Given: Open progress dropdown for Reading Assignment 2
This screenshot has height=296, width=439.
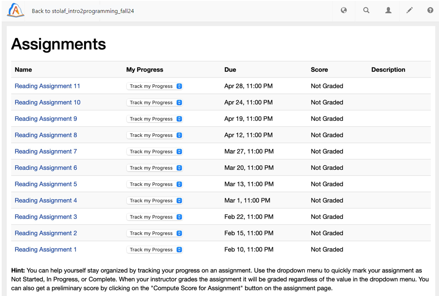Looking at the screenshot, I should coord(154,233).
